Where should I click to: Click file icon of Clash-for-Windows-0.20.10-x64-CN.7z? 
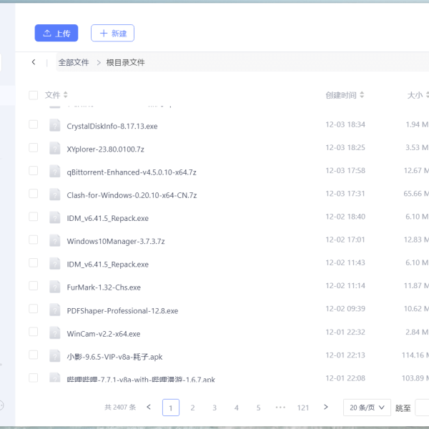[x=55, y=194]
